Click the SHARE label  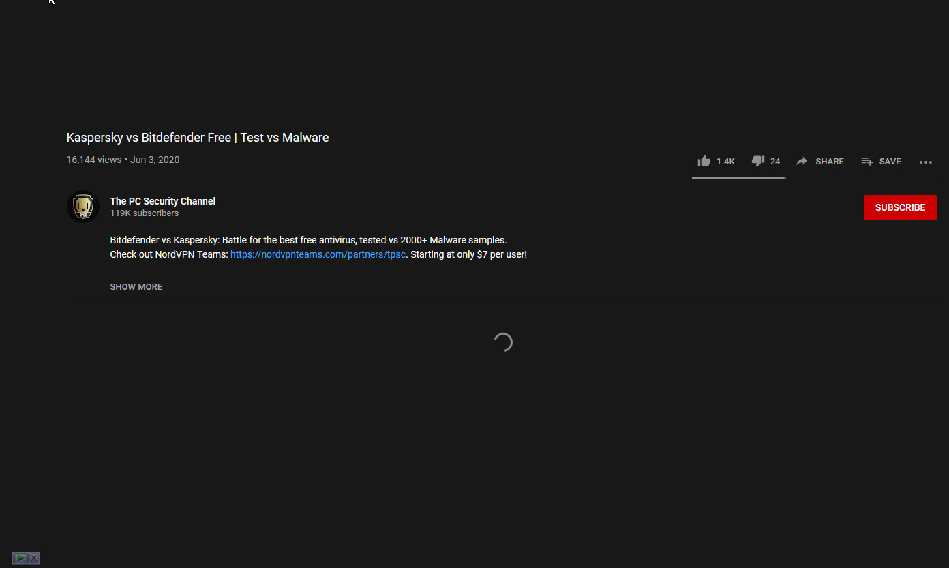[x=830, y=162]
